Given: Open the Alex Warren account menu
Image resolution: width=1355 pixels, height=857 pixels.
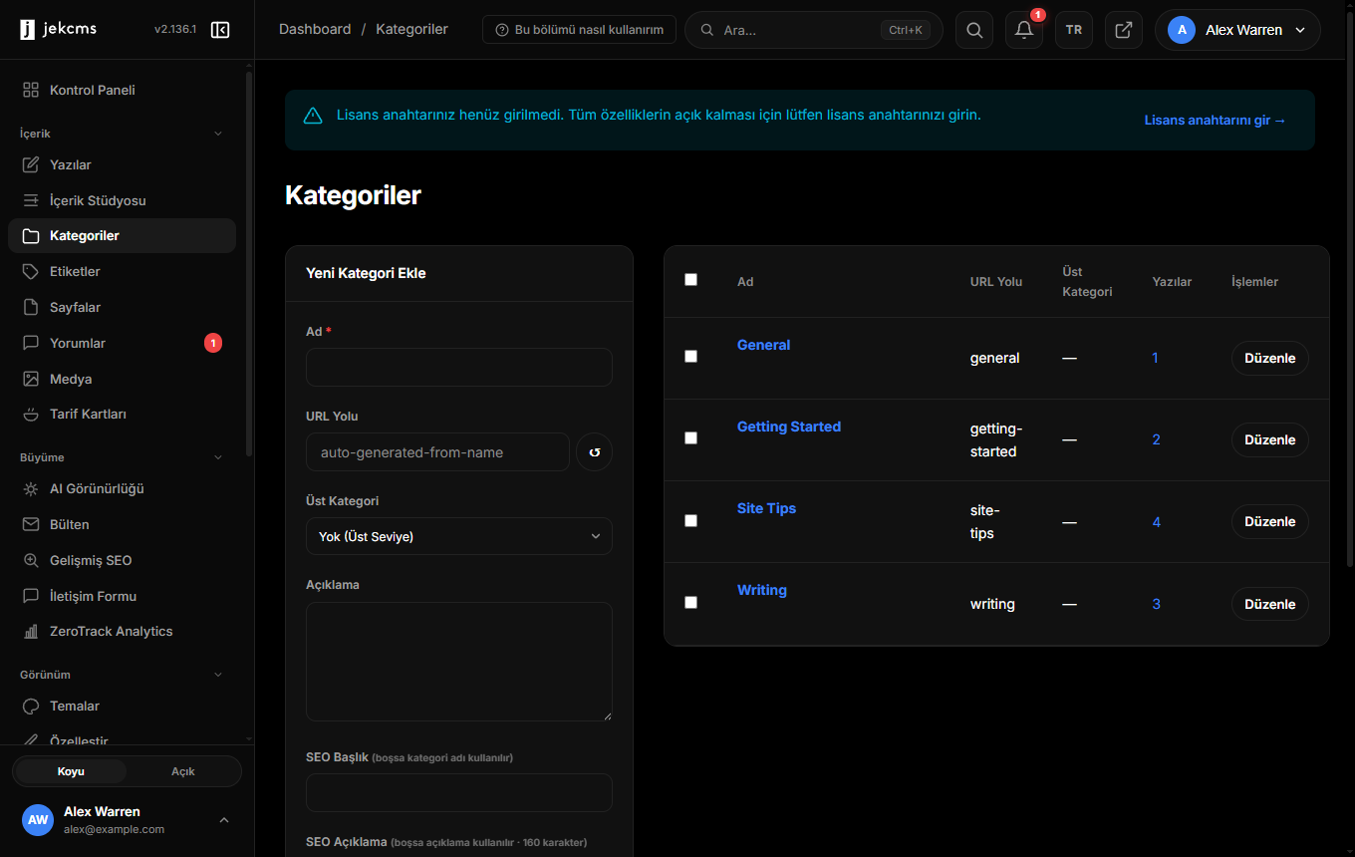Looking at the screenshot, I should 1237,30.
